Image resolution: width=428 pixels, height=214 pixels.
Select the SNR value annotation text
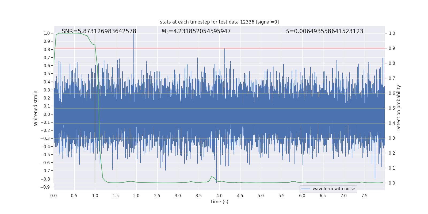[99, 31]
